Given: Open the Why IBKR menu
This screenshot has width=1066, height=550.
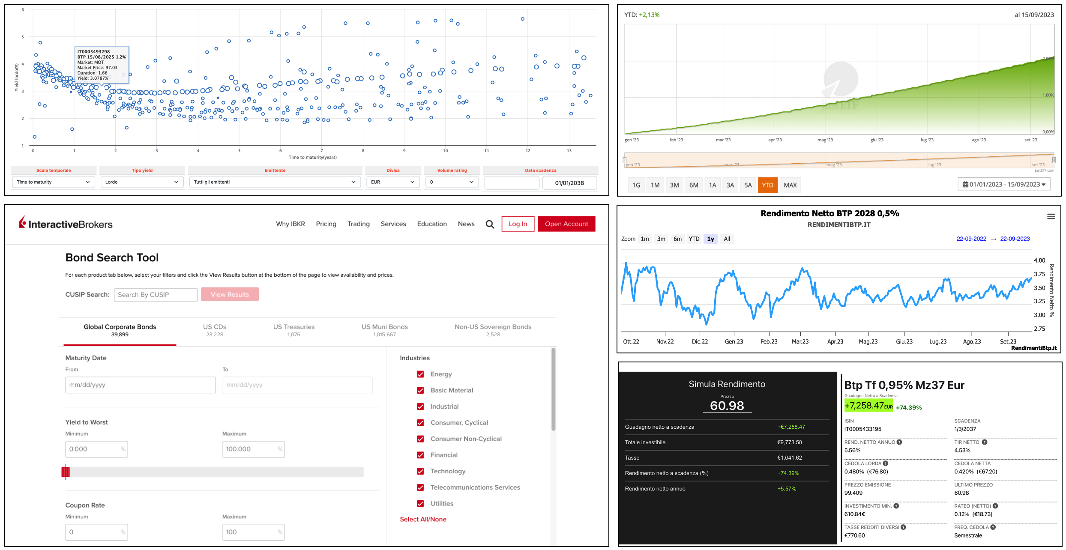Looking at the screenshot, I should [290, 224].
